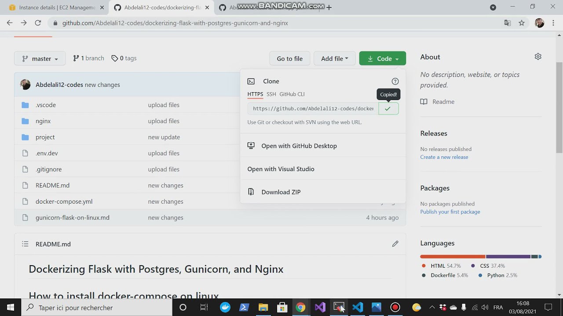The width and height of the screenshot is (563, 316).
Task: Open the Microsoft Store taskbar icon
Action: tap(282, 307)
